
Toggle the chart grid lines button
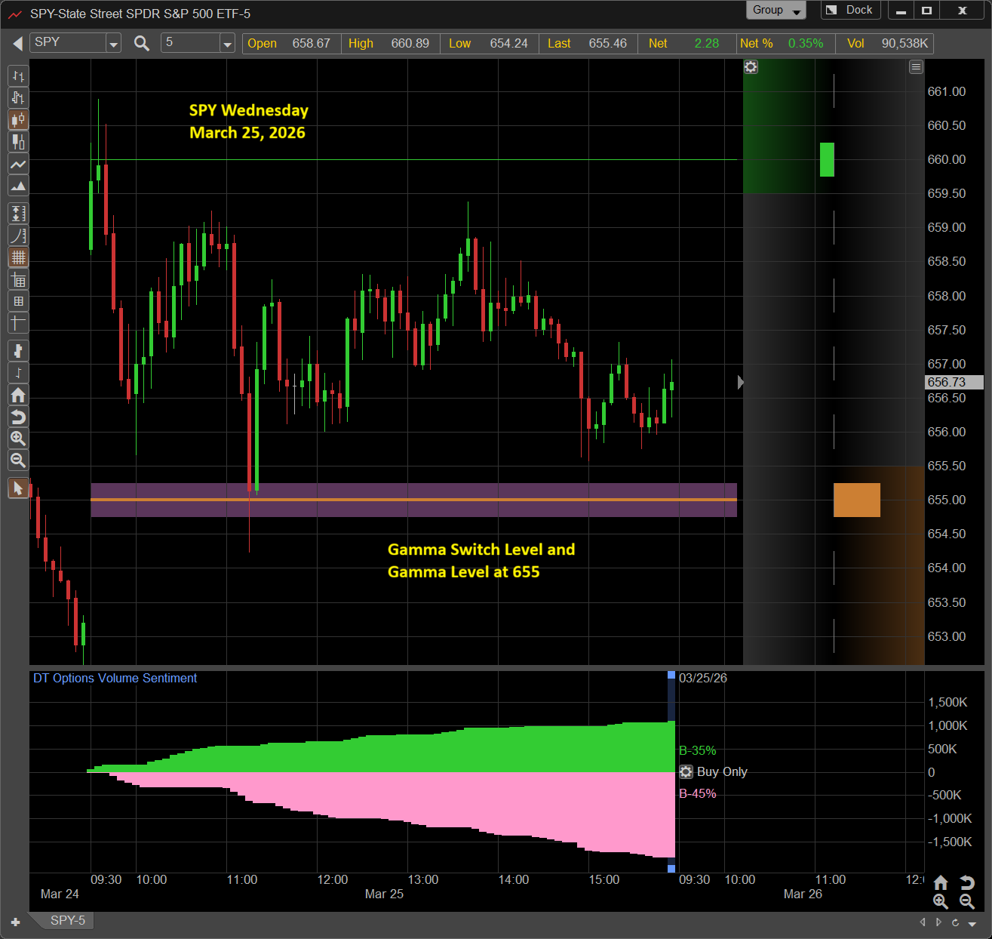point(18,257)
